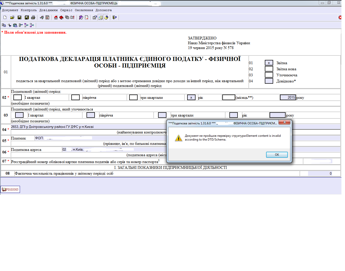Select the F0103305 document tab at the bottom
The height and width of the screenshot is (271, 345).
coord(10,189)
